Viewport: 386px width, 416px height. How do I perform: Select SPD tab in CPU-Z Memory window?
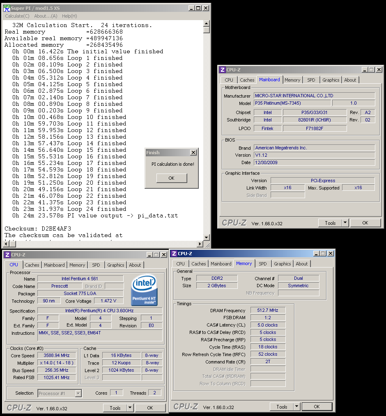coord(263,264)
